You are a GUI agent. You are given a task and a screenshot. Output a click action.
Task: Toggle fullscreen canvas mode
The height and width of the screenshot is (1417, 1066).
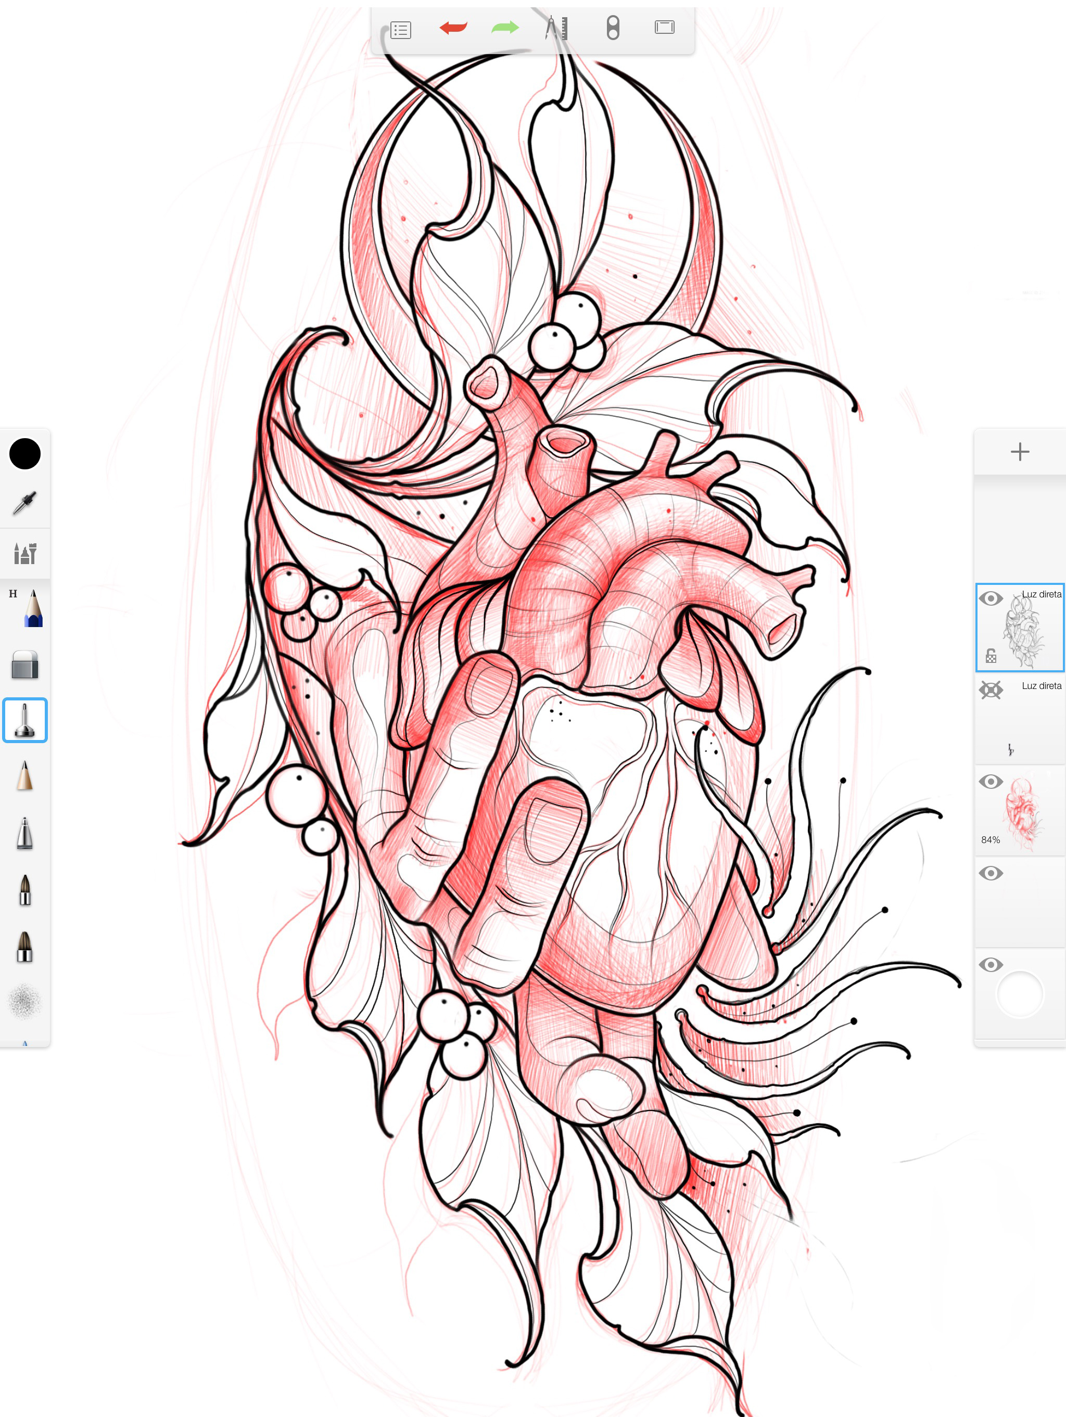[664, 27]
